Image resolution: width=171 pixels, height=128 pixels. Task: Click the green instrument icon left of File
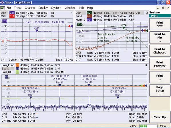pyautogui.click(x=3, y=8)
